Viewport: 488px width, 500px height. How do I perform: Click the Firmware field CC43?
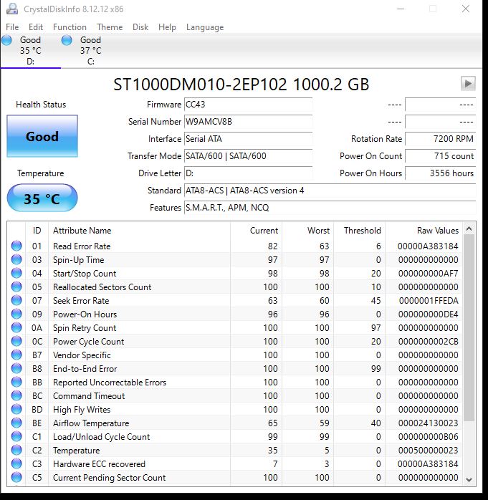[248, 105]
